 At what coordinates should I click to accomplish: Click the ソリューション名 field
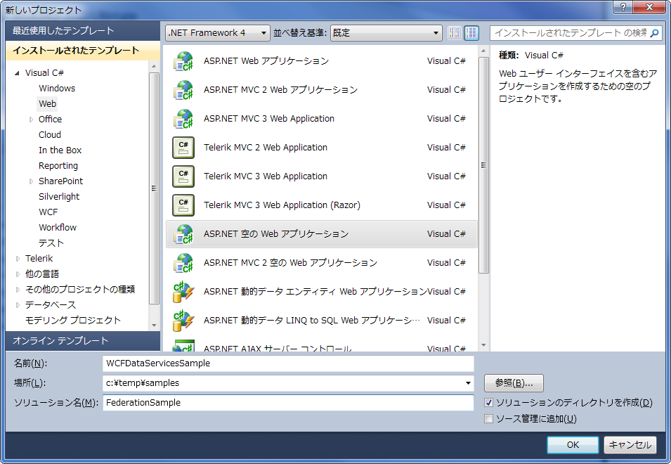[289, 403]
